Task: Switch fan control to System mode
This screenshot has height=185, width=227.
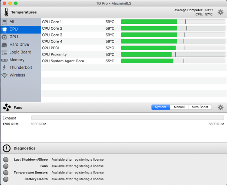Action: 161,107
